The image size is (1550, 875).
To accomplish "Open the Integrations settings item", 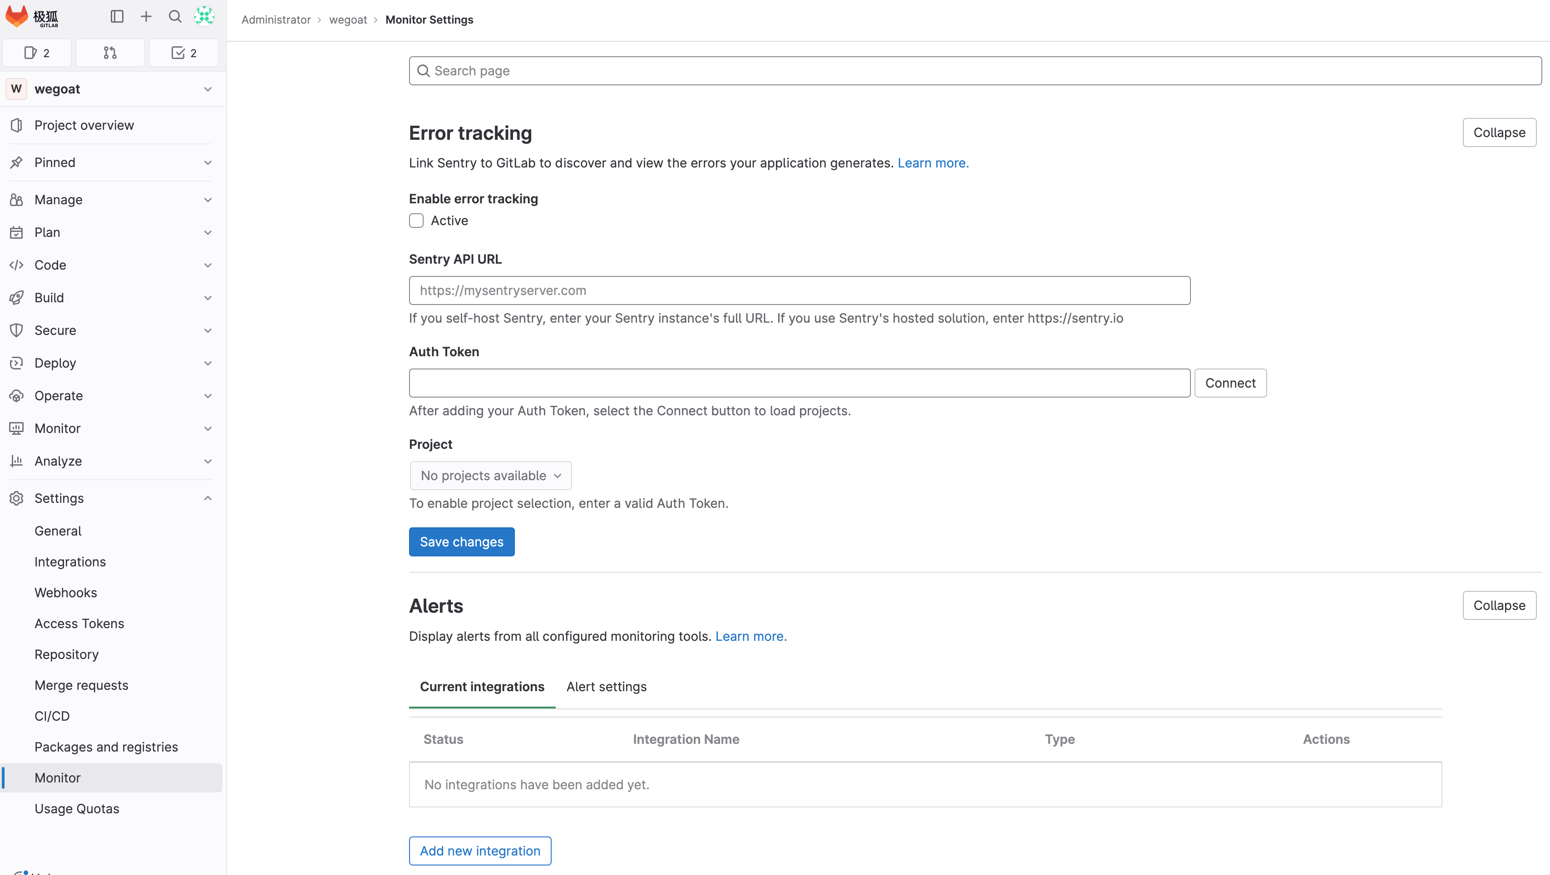I will pos(70,562).
